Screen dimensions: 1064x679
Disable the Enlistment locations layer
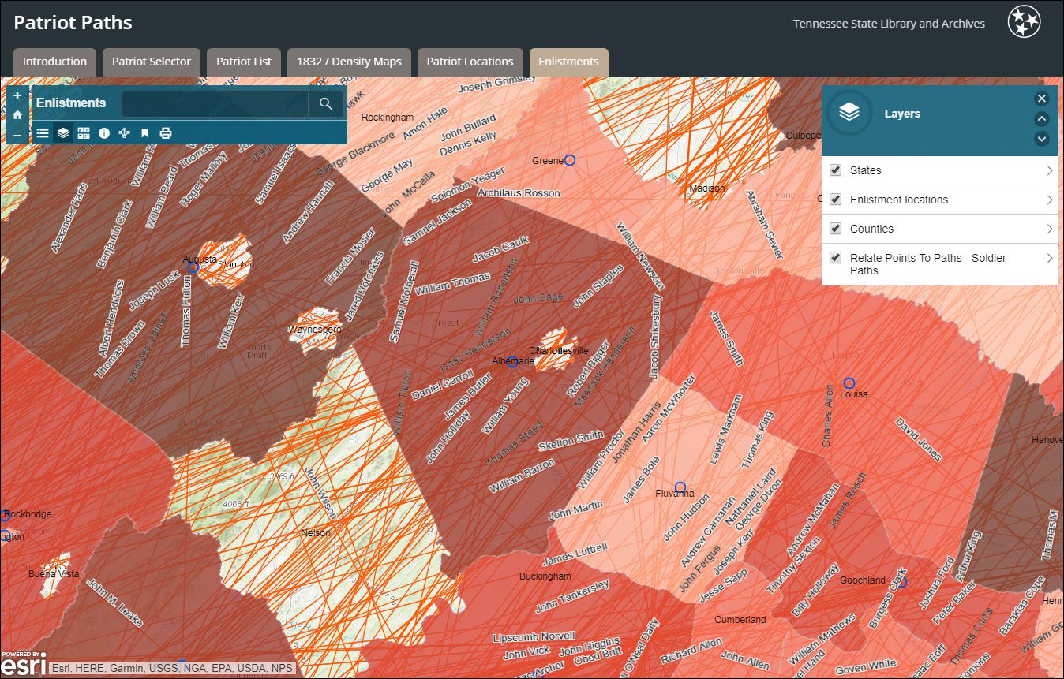(x=834, y=199)
